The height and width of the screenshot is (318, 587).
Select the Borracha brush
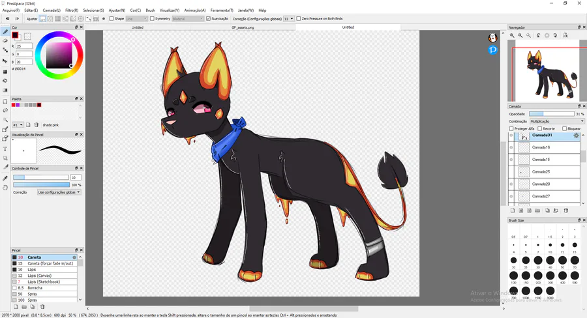tap(44, 288)
